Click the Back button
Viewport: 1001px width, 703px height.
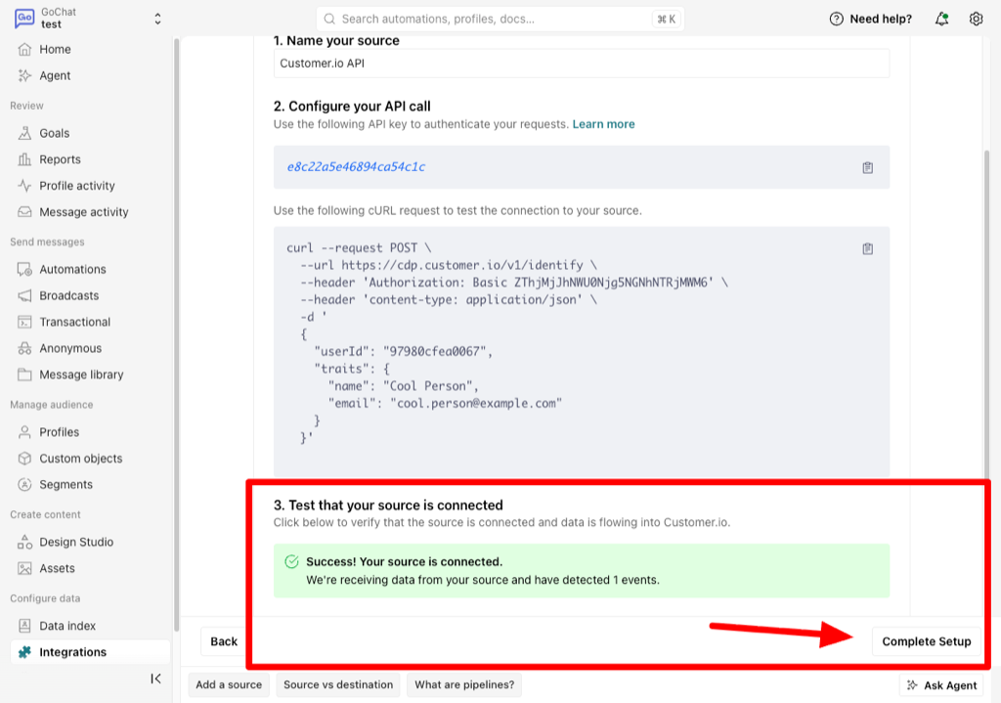pos(224,641)
